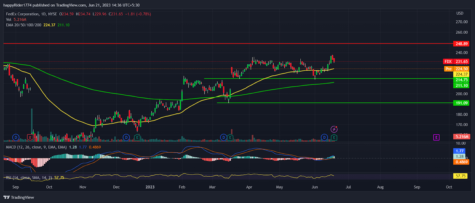Viewport: 475px width, 203px height.
Task: Click the 260.00 price scale label
Action: [462, 32]
